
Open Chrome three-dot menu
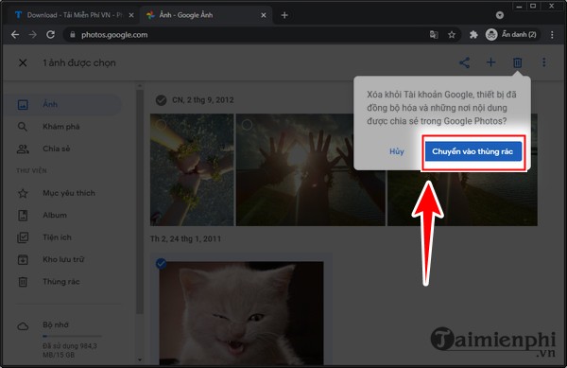pos(552,35)
